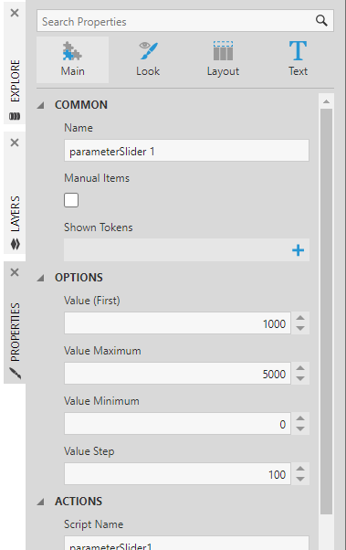Increase Value (First) with up arrow
Viewport: 346px width, 550px height.
pos(300,318)
